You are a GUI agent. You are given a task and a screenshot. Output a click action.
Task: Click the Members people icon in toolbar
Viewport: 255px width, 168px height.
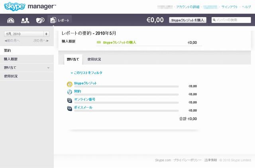(x=25, y=20)
